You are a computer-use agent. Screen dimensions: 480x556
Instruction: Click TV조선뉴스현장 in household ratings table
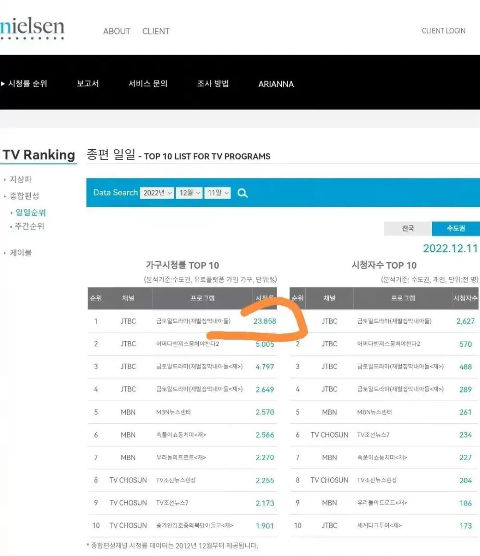pos(176,480)
